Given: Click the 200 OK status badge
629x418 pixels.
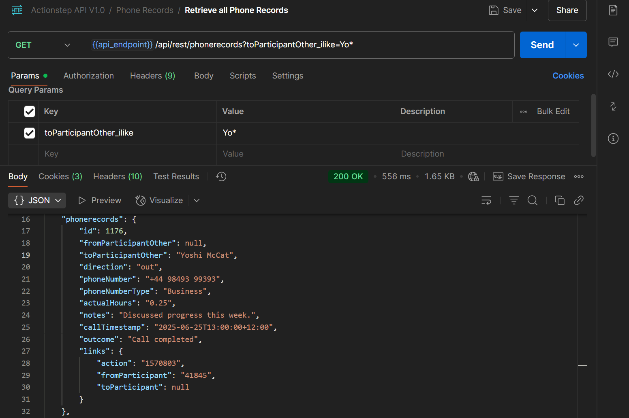Looking at the screenshot, I should click(348, 176).
